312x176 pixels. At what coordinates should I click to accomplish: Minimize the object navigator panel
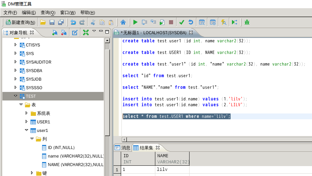pyautogui.click(x=101, y=31)
